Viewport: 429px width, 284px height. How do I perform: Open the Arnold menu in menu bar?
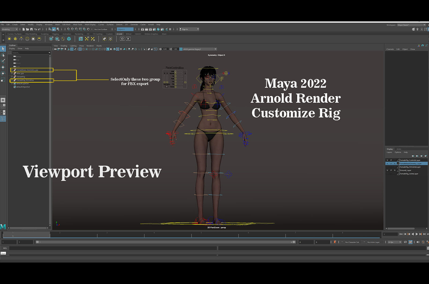pos(151,25)
